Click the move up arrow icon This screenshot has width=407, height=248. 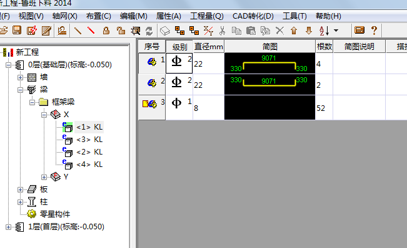[x=294, y=31]
